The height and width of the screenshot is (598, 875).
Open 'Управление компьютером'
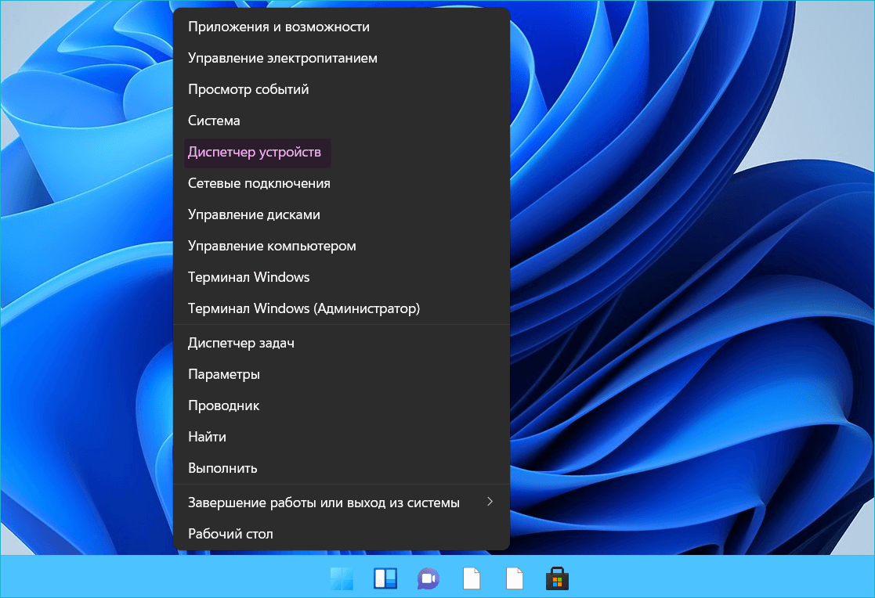pyautogui.click(x=272, y=246)
